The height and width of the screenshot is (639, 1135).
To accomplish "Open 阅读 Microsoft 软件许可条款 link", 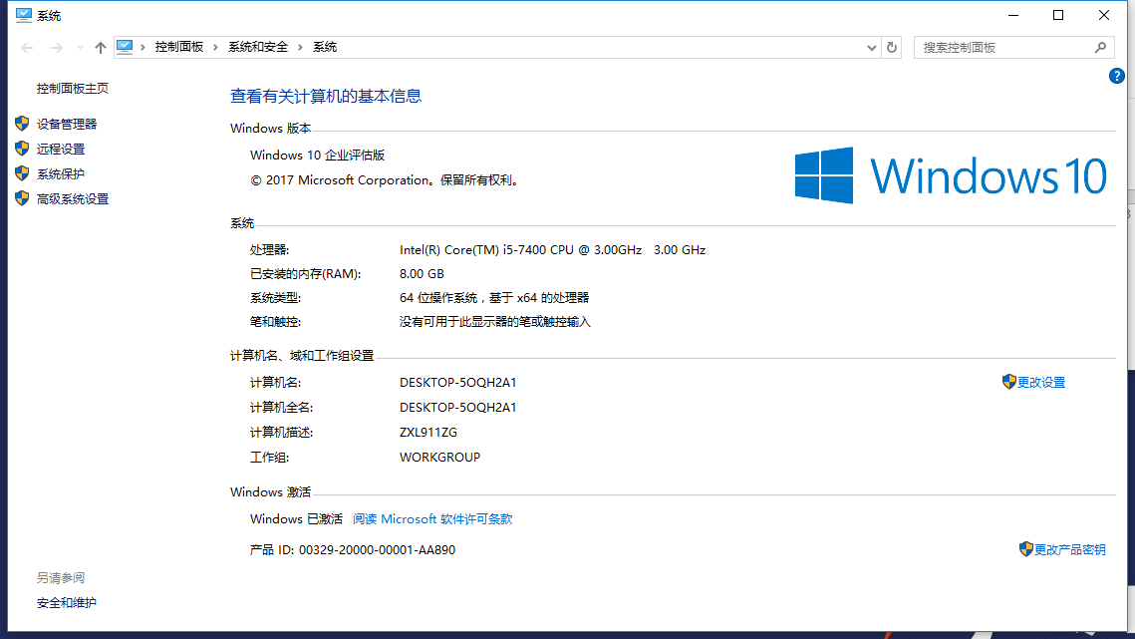I will tap(432, 519).
